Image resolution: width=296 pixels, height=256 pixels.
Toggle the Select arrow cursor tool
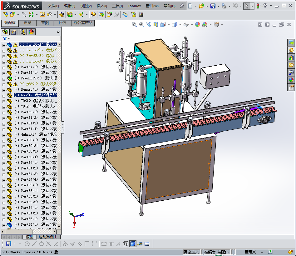(246, 6)
